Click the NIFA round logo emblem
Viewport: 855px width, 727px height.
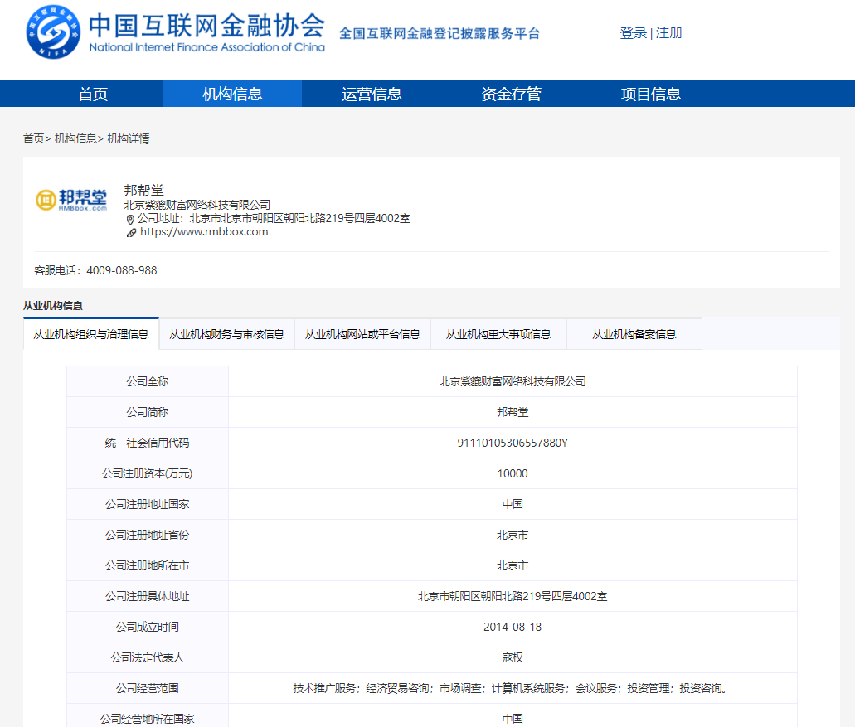tap(53, 32)
